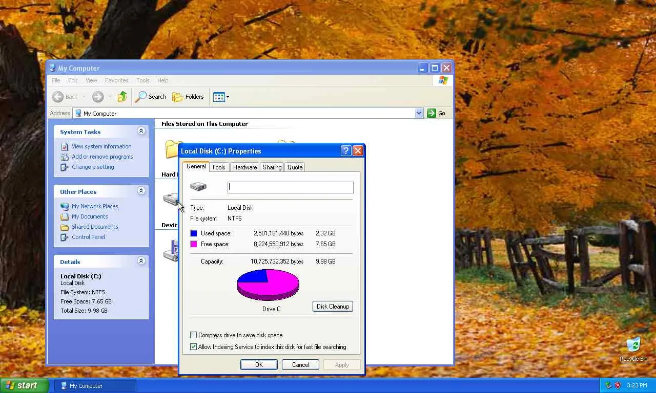Uncheck Allow Indexing Service checkbox
The height and width of the screenshot is (393, 656).
pyautogui.click(x=193, y=347)
